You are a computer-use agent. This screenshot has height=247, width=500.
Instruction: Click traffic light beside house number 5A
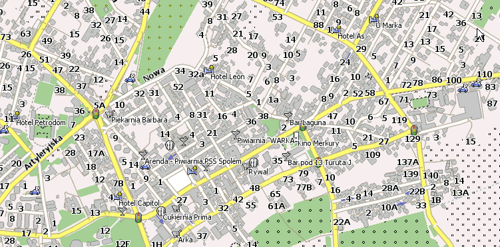(x=96, y=113)
